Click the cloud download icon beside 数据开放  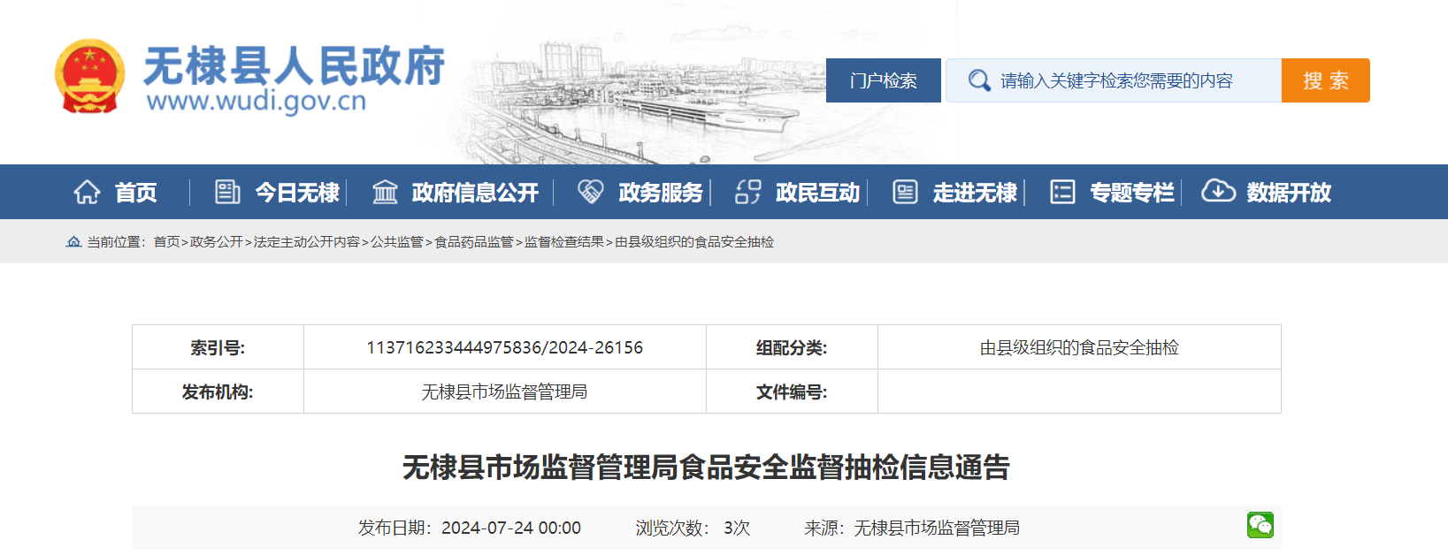(x=1218, y=191)
